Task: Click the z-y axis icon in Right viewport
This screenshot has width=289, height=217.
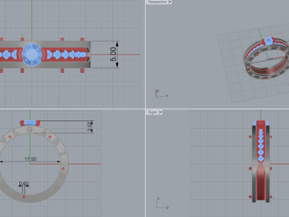Action: tap(162, 203)
